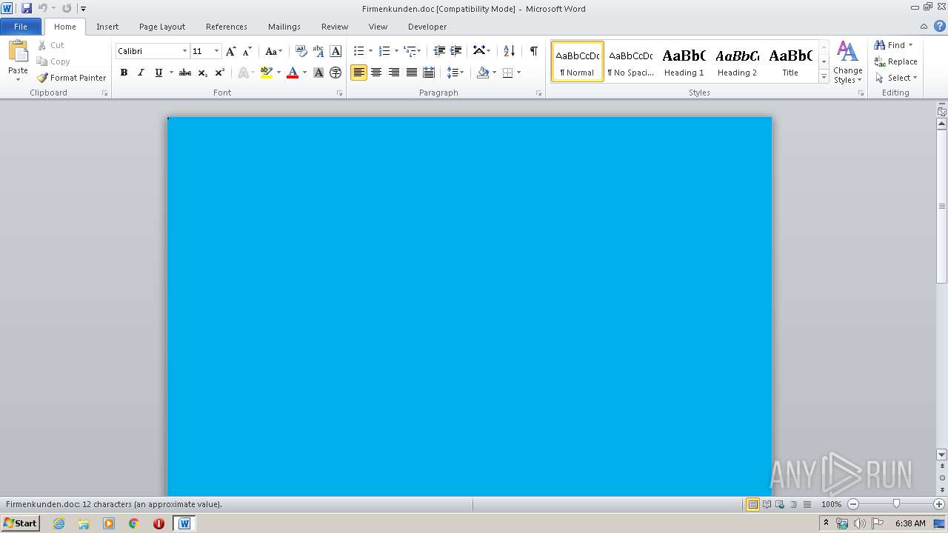Expand numbering list dropdown arrow
948x533 pixels.
click(396, 51)
